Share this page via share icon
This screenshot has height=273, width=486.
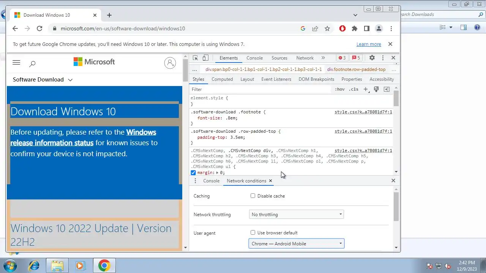[x=315, y=28]
